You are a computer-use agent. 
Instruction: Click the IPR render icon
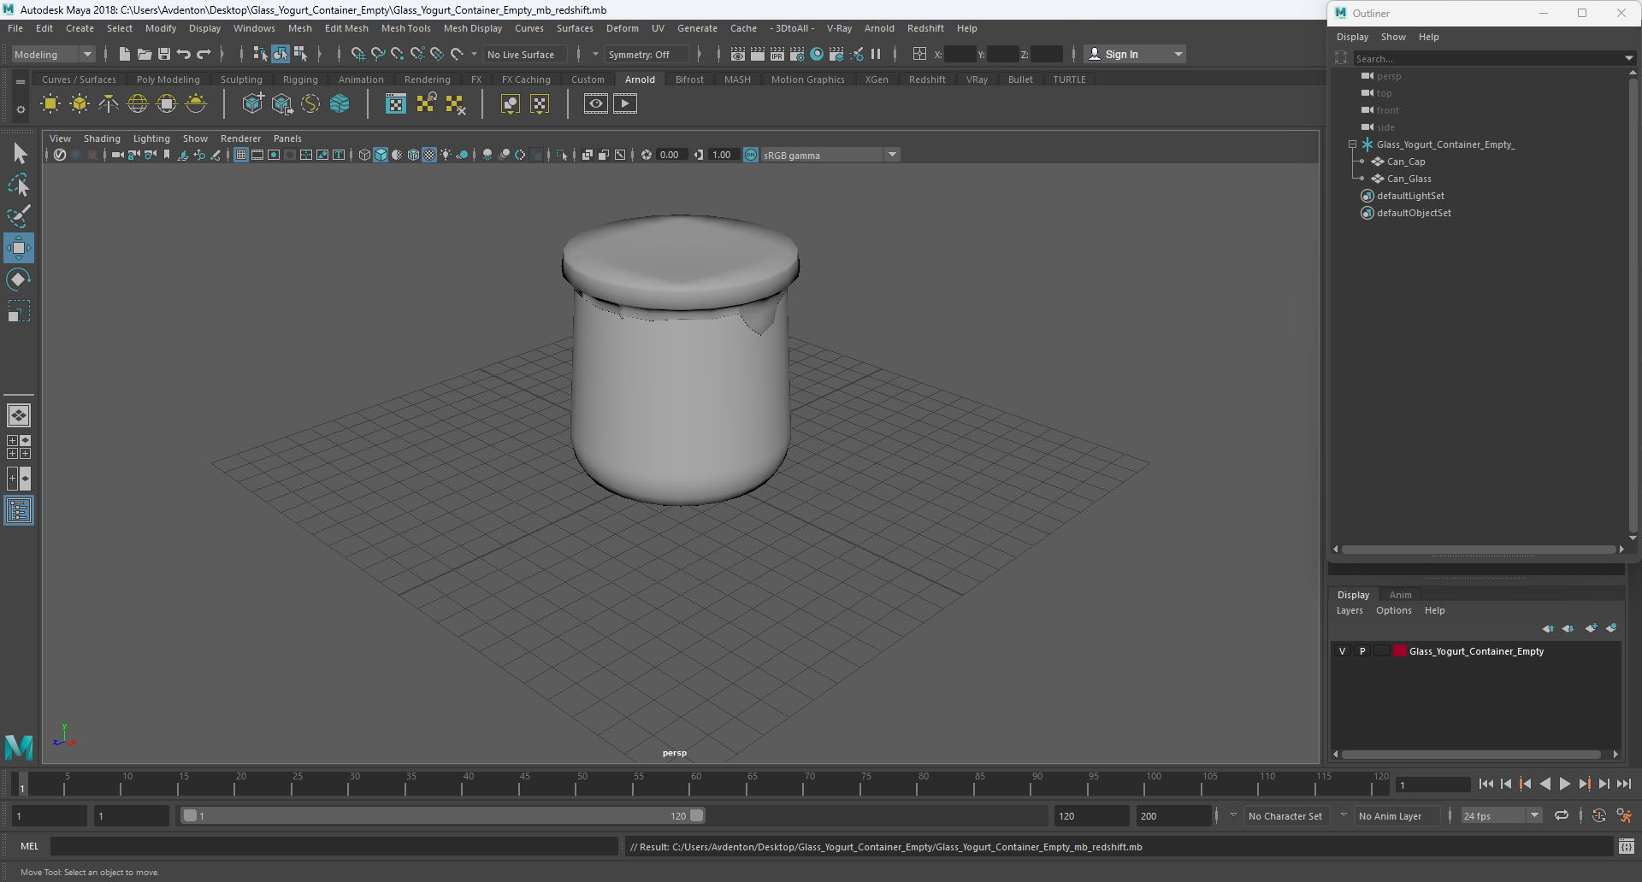[777, 54]
